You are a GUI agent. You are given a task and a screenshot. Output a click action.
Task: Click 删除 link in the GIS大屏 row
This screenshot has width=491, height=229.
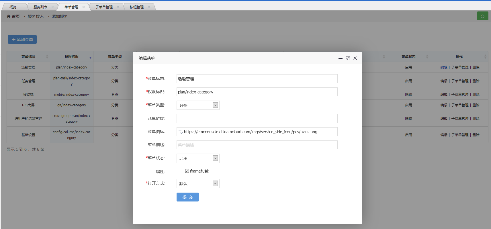point(476,105)
